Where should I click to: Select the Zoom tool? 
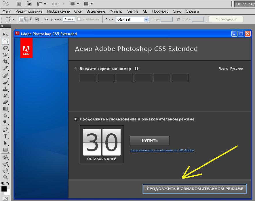pos(5,177)
